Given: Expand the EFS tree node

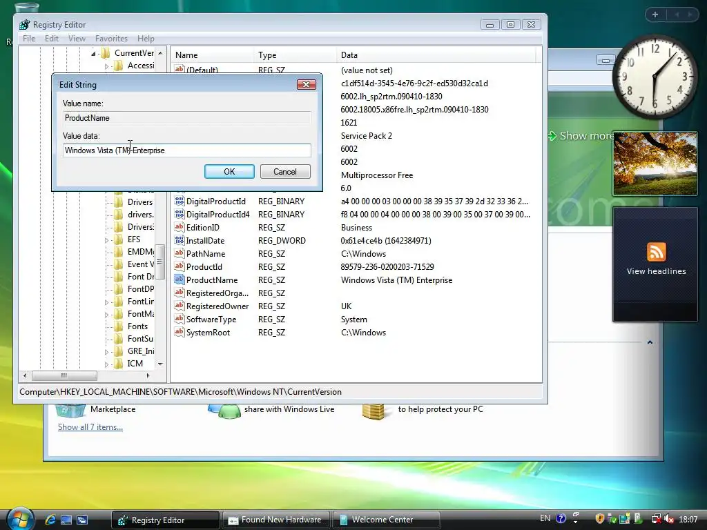Looking at the screenshot, I should 106,240.
